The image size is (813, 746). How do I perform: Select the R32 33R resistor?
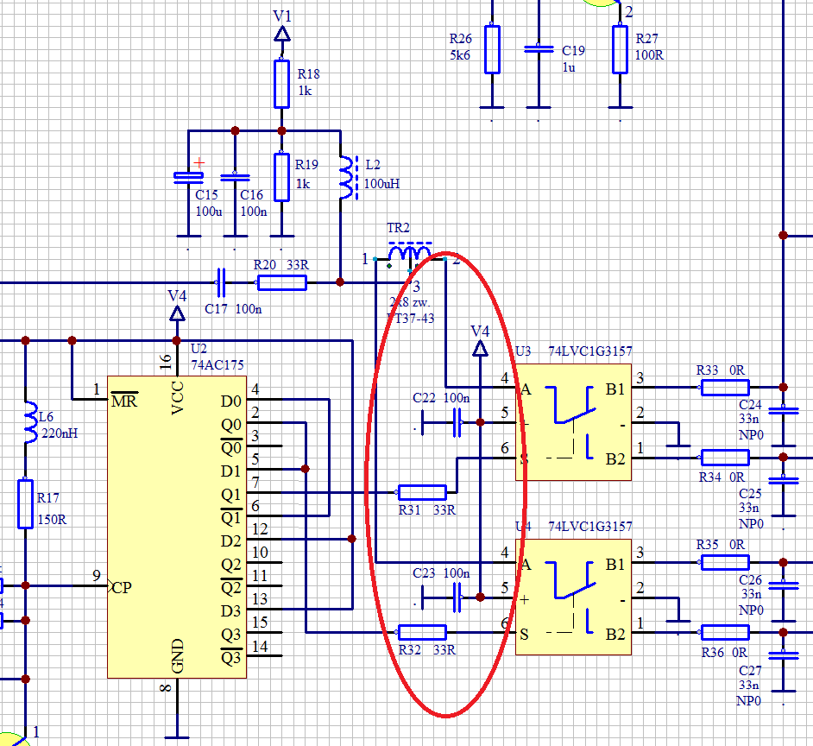tap(422, 633)
